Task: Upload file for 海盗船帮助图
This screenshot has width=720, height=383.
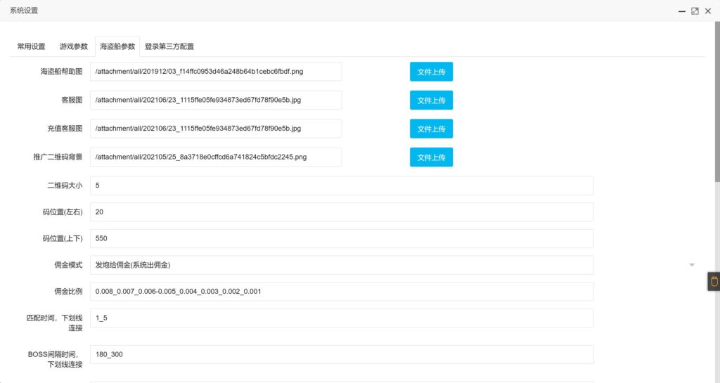Action: pos(431,72)
